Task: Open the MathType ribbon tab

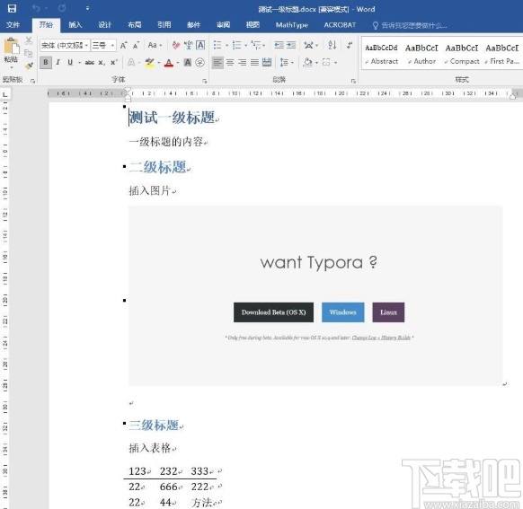Action: click(291, 25)
